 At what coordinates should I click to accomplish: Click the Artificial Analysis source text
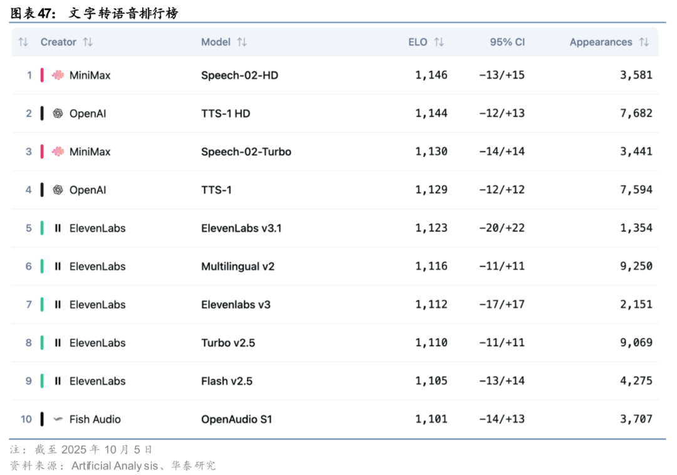[115, 466]
